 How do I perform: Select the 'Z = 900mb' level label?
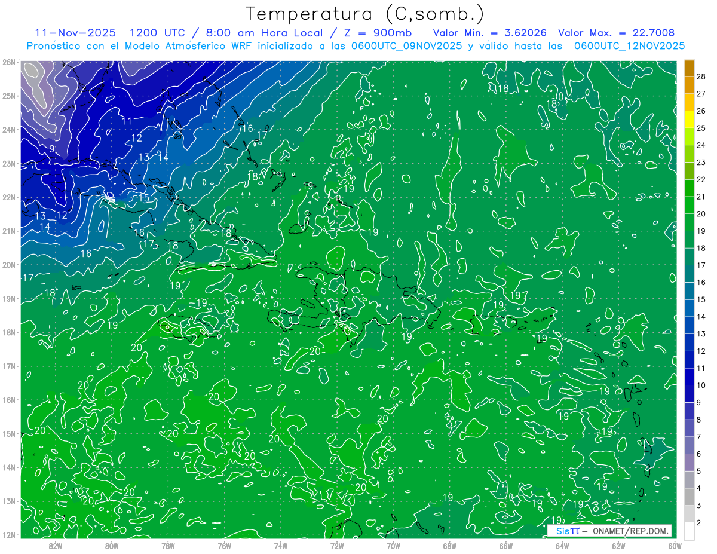click(x=376, y=33)
